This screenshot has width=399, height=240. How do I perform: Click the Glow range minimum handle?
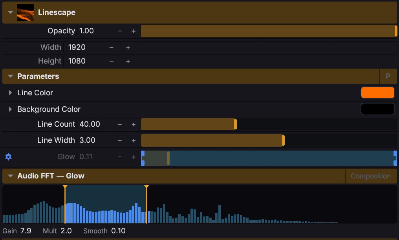[143, 158]
